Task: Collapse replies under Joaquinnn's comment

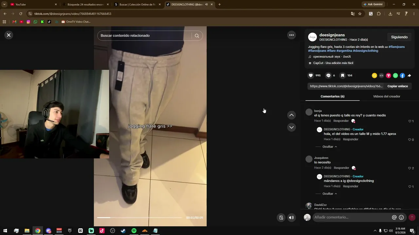Action: point(330,194)
